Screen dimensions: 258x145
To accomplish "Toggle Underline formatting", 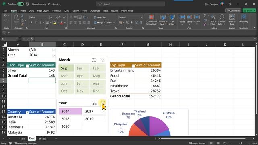I will [40, 23].
